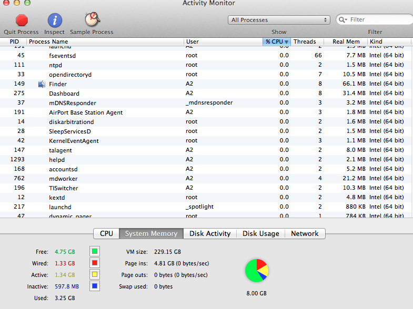The image size is (413, 309).
Task: Select the kextd process row
Action: 206,198
